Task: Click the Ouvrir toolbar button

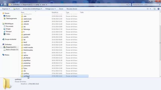Action: [16, 9]
